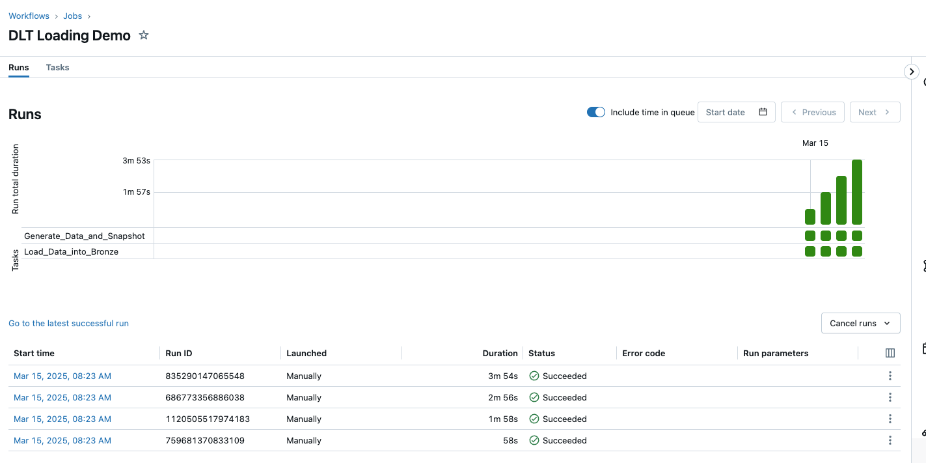Open the run that lasted 58s

tap(62, 440)
